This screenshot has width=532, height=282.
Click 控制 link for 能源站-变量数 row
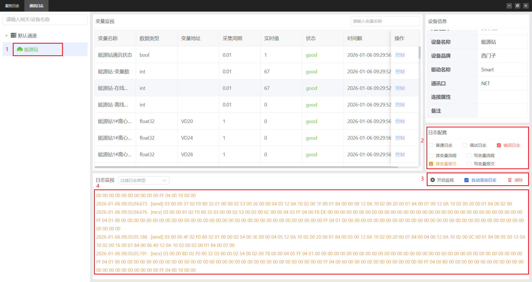tap(400, 72)
